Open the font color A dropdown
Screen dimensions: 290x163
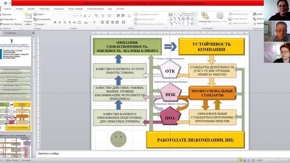coord(95,22)
